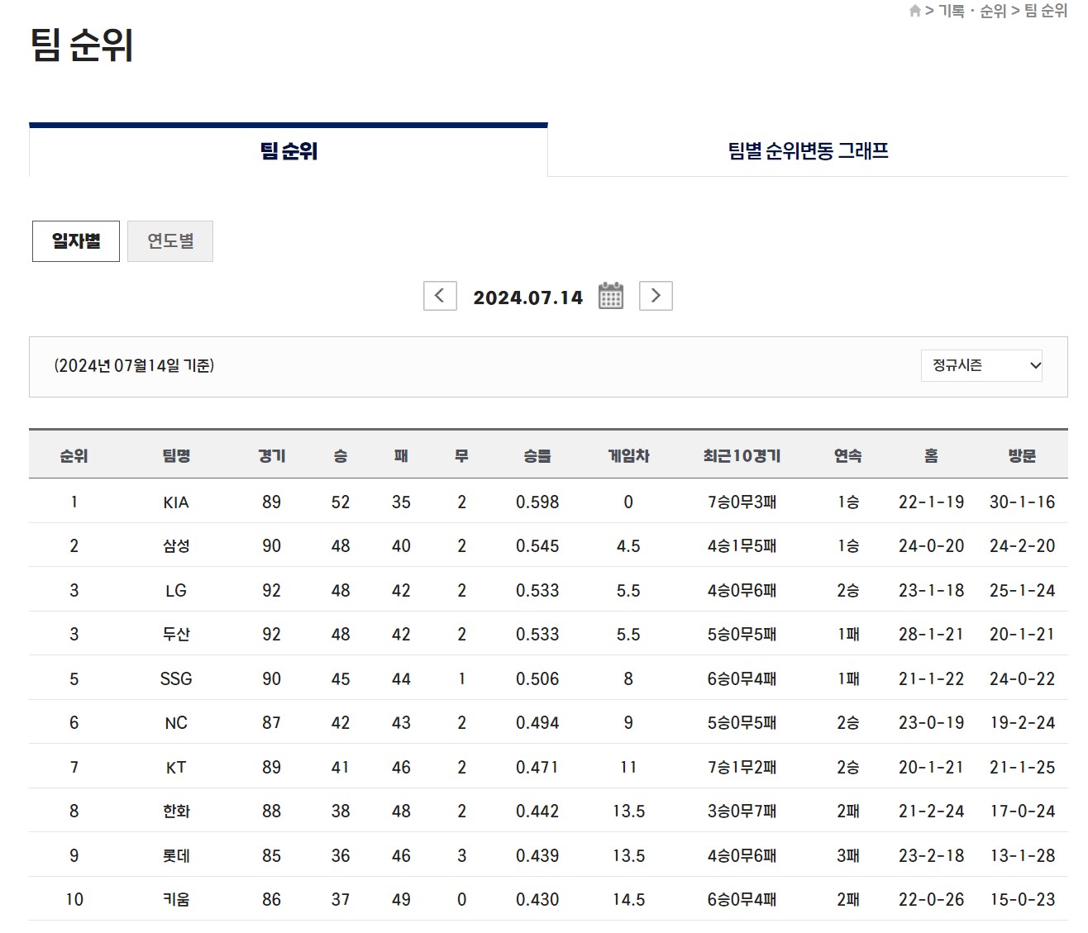The image size is (1088, 933).
Task: Click the 승률 column header
Action: 537,455
